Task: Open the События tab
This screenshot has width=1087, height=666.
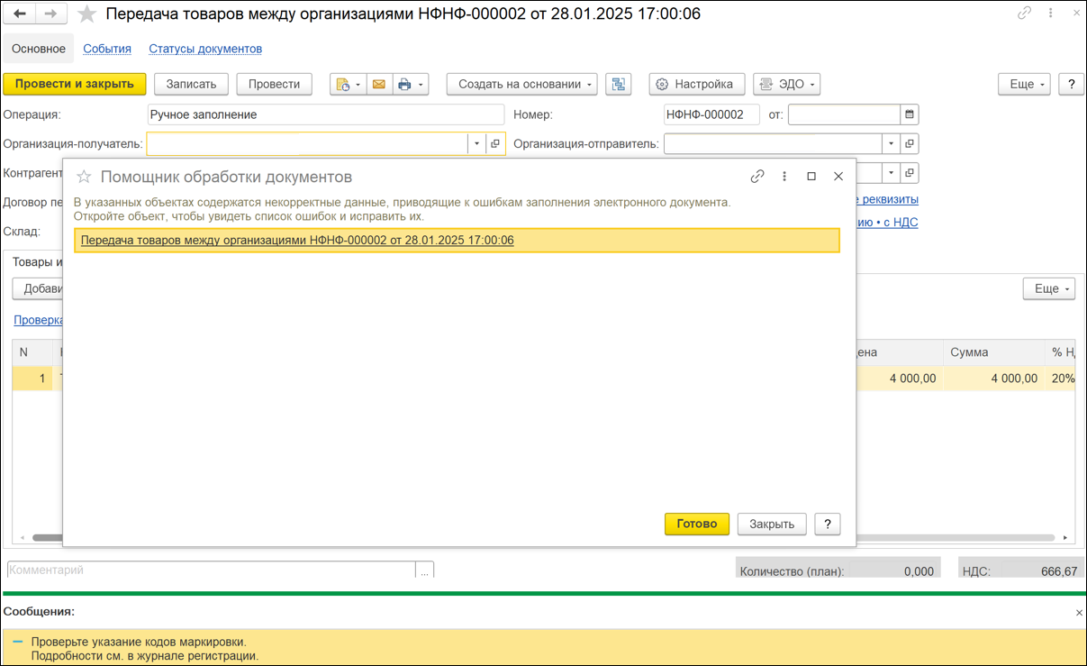Action: (x=107, y=49)
